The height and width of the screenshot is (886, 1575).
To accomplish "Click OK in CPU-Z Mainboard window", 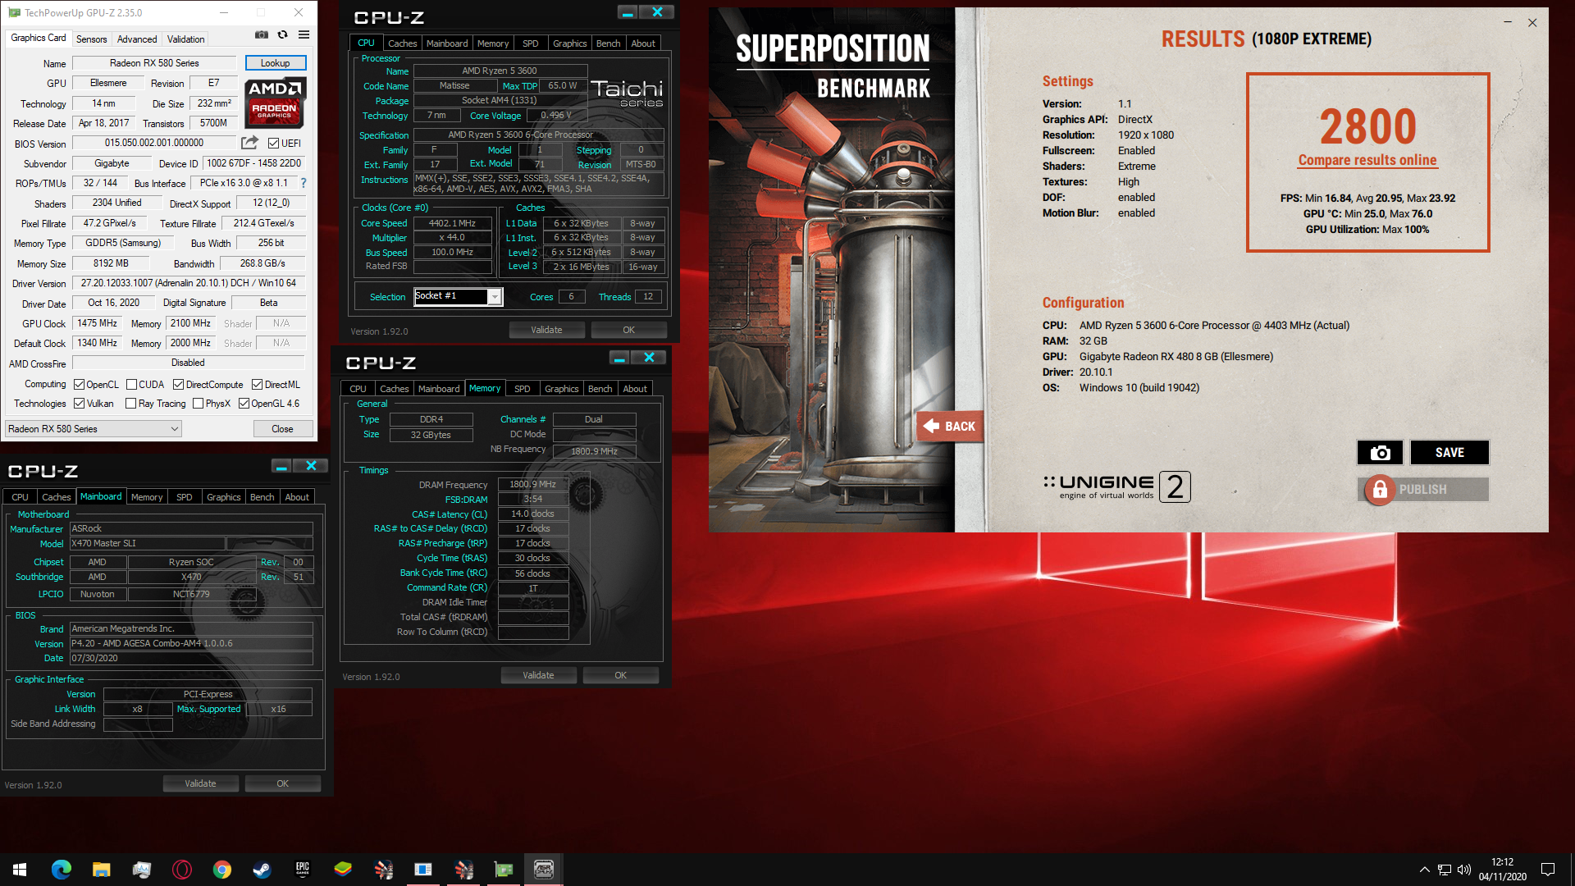I will [x=282, y=783].
